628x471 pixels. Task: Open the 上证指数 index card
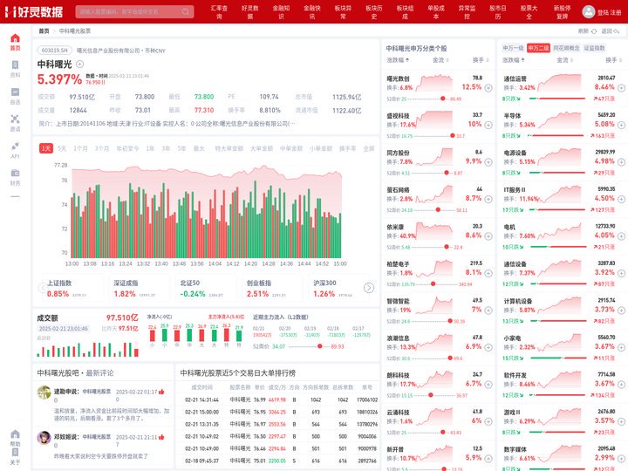coord(72,289)
